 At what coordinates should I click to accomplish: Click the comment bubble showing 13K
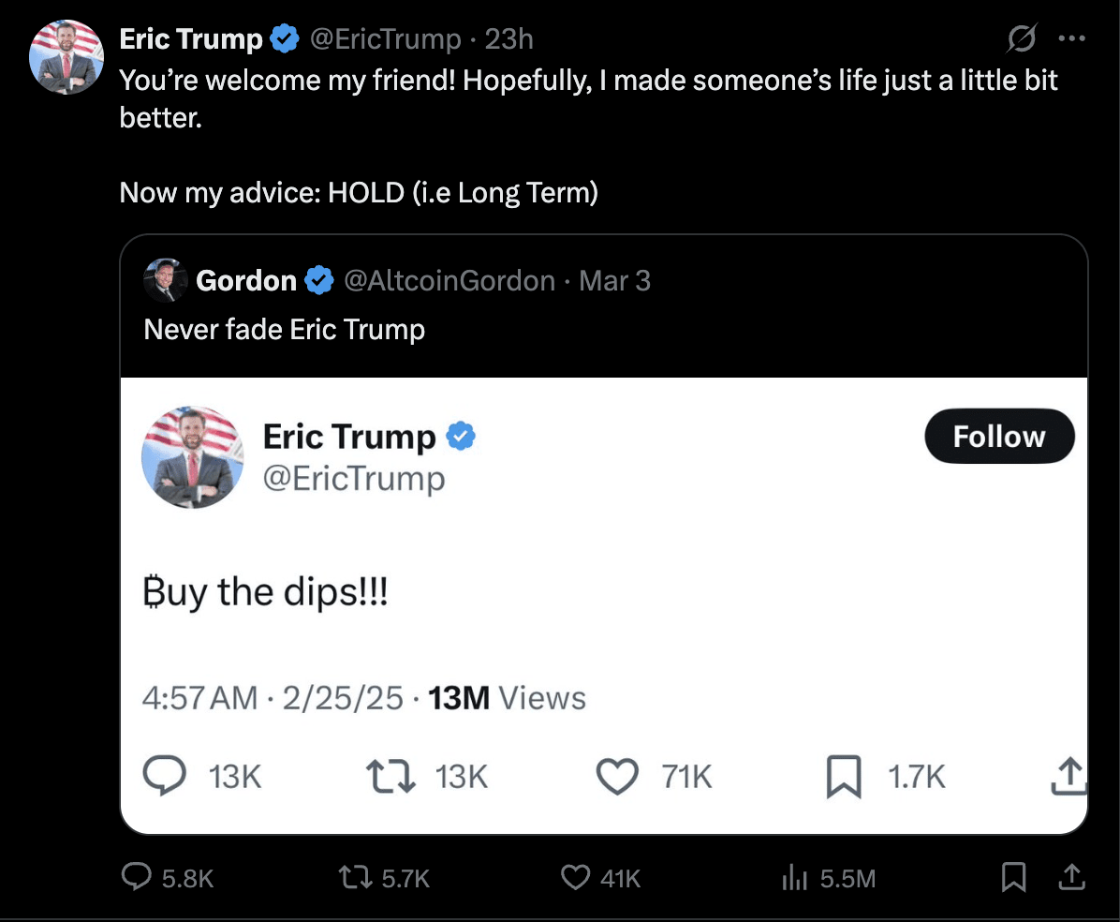[x=164, y=776]
